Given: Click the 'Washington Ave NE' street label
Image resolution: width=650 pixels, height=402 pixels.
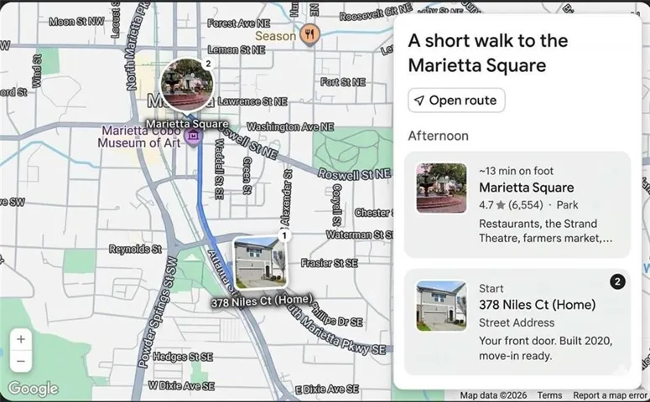Looking at the screenshot, I should [x=290, y=126].
